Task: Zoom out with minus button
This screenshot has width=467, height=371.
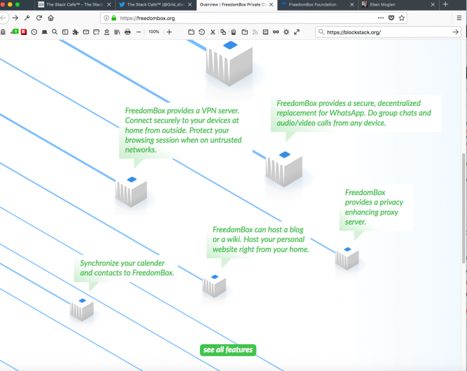Action: click(138, 32)
